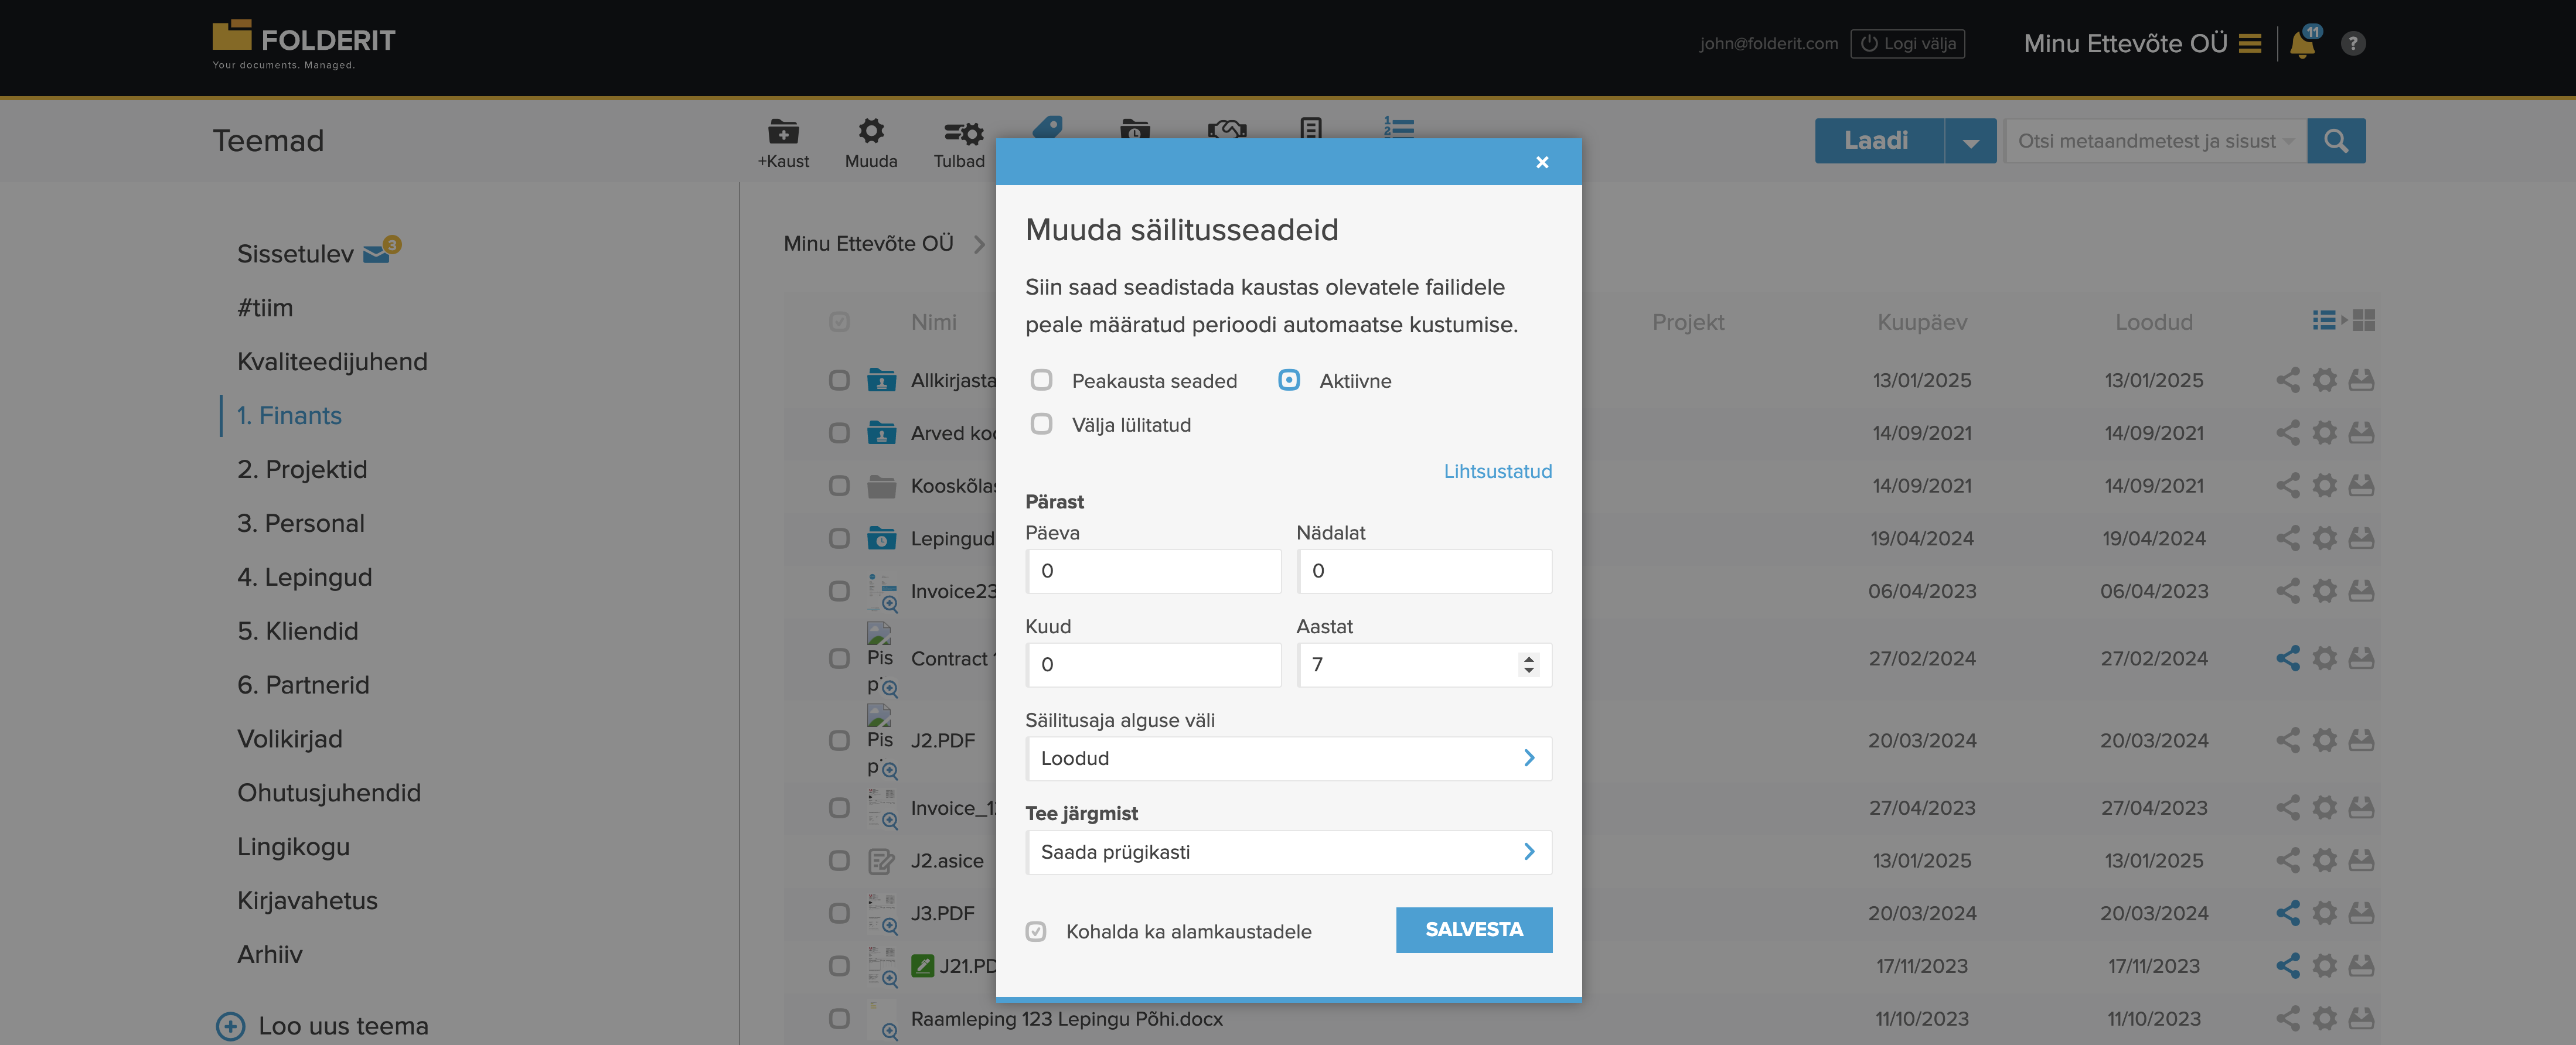The height and width of the screenshot is (1045, 2576).
Task: Click the +Kaust add folder icon
Action: pyautogui.click(x=783, y=132)
